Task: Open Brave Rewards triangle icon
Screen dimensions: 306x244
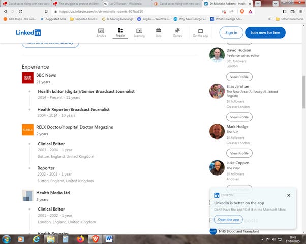Action: point(250,12)
